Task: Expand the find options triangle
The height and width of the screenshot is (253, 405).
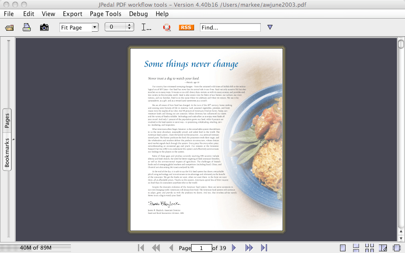Action: 270,27
